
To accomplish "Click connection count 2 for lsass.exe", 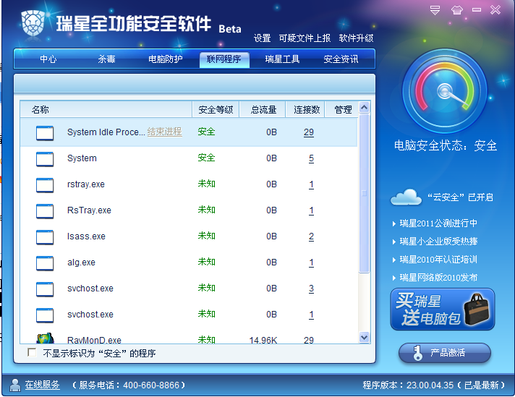I will point(311,236).
